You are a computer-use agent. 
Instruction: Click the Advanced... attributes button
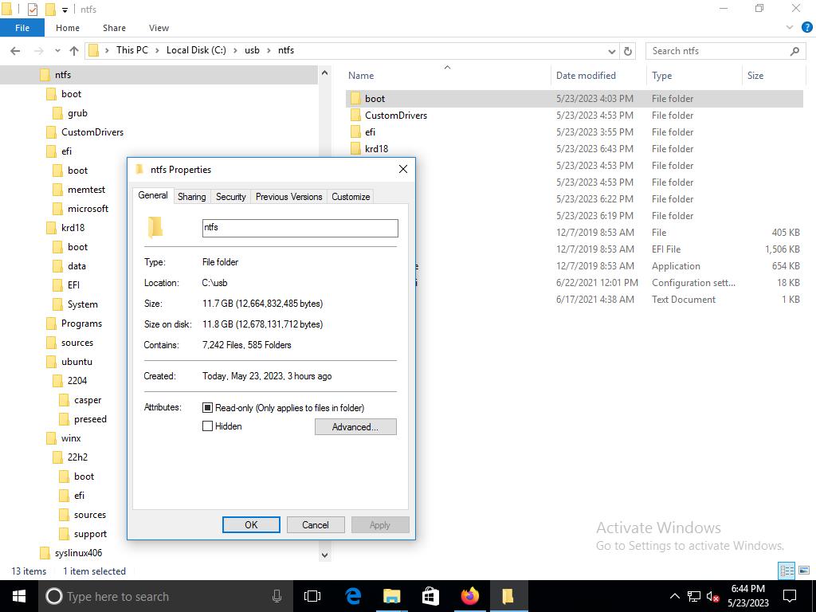click(x=355, y=427)
